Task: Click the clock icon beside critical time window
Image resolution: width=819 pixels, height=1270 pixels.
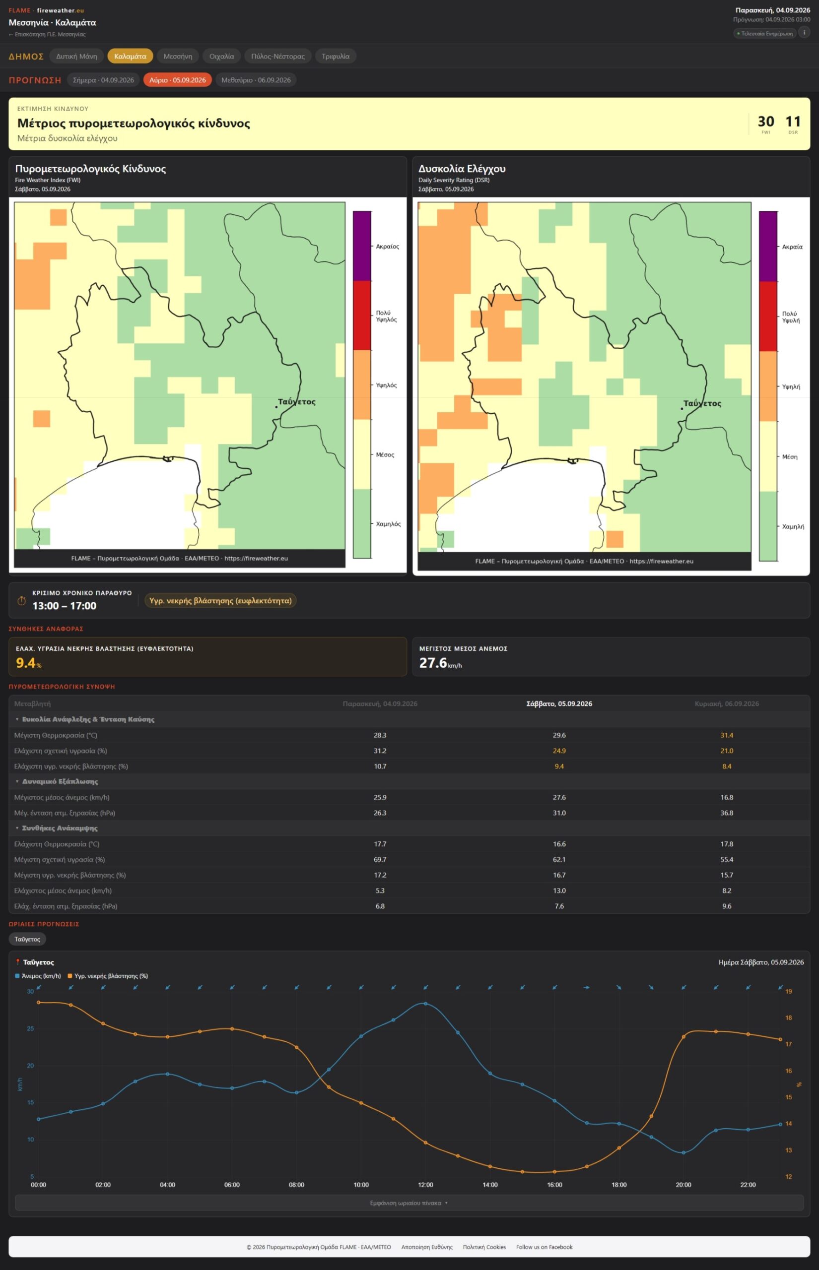Action: tap(22, 600)
